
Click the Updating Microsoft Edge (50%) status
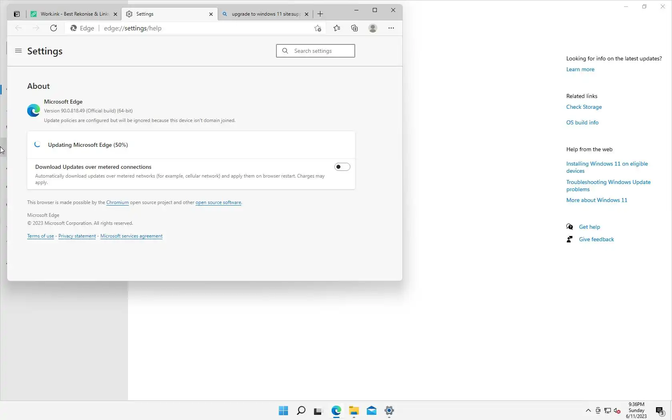pos(88,145)
